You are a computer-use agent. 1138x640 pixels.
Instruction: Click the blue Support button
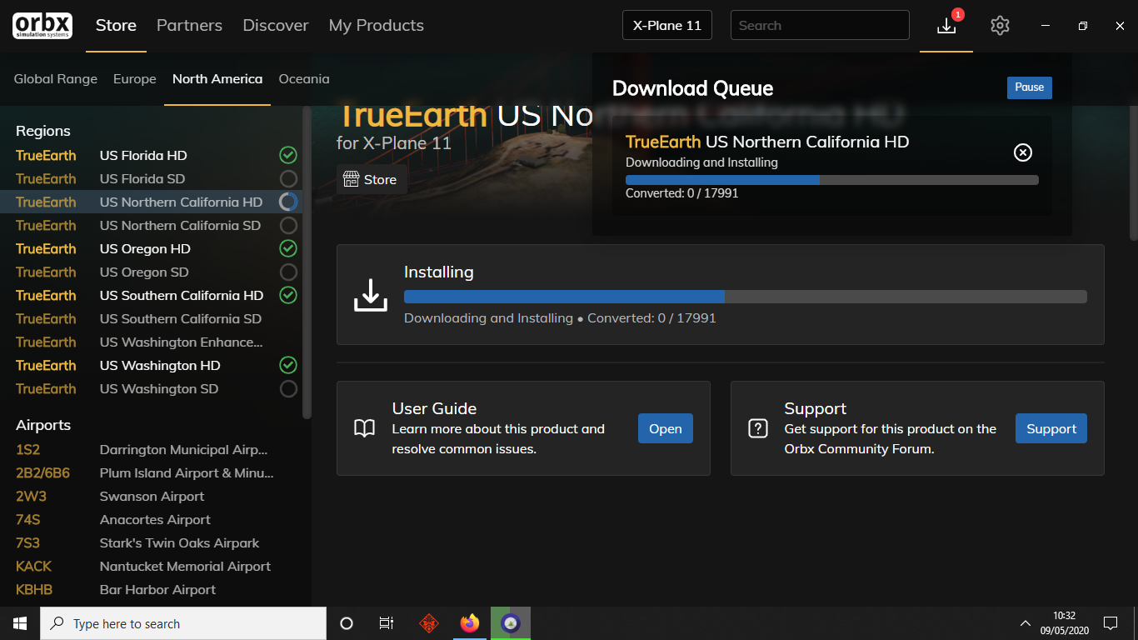[1051, 428]
